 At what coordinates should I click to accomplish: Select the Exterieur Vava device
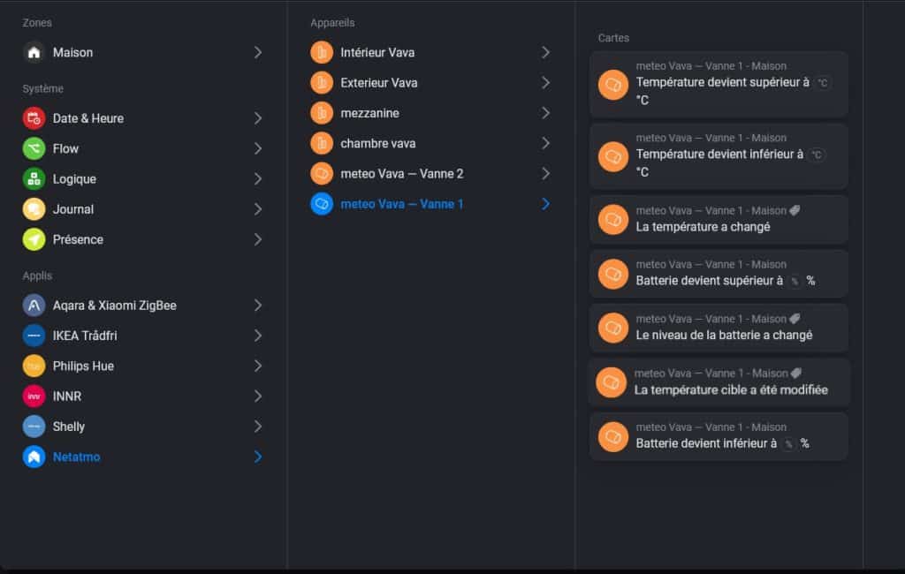coord(430,82)
